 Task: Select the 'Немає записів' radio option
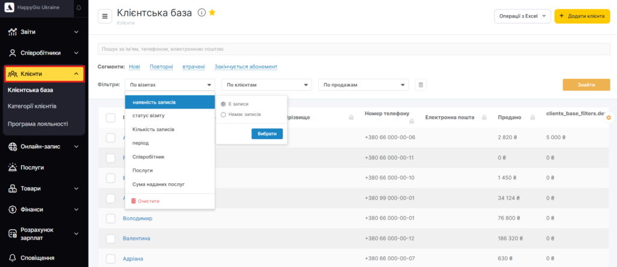(x=224, y=114)
